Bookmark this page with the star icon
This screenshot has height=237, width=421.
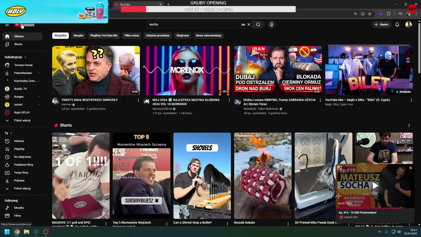tap(370, 14)
